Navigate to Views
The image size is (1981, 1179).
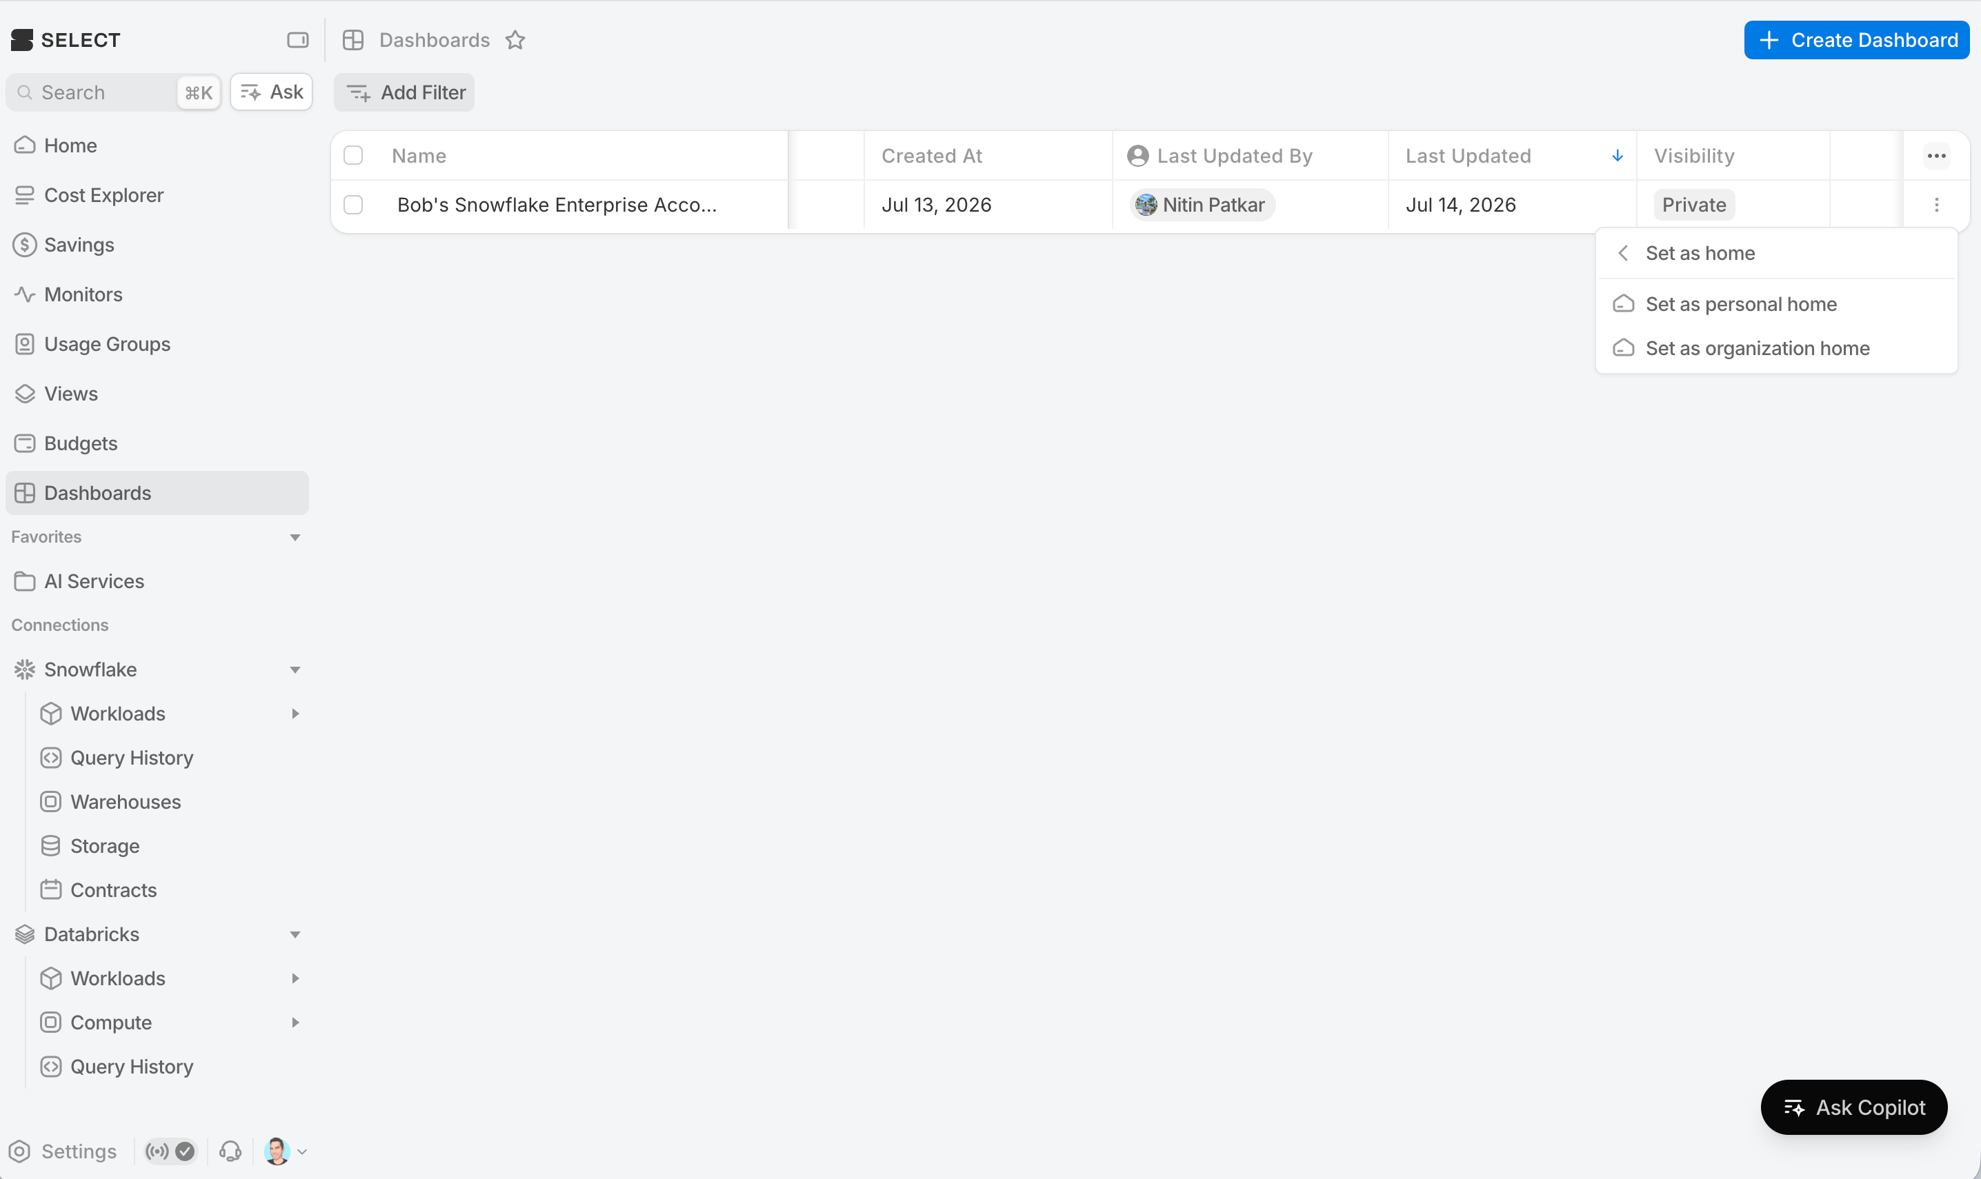(157, 394)
